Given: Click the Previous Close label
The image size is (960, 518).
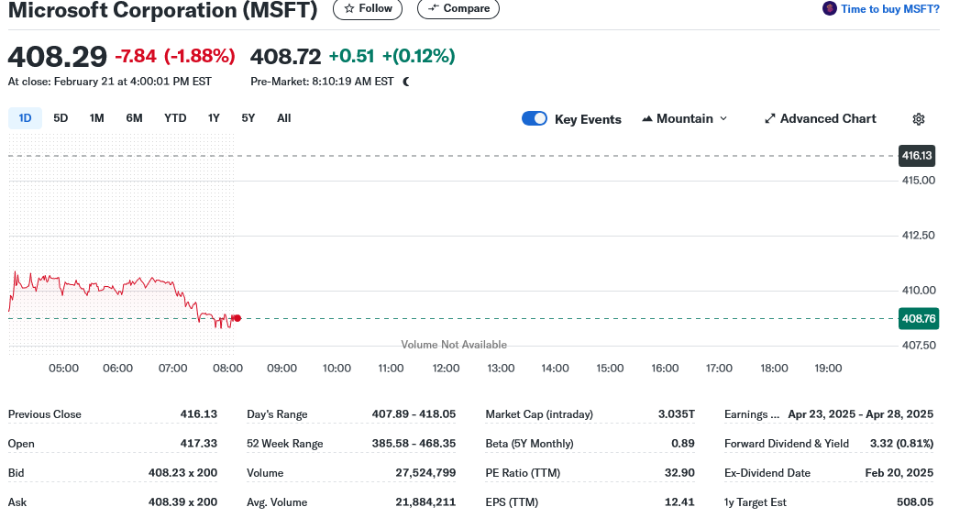Looking at the screenshot, I should 45,414.
